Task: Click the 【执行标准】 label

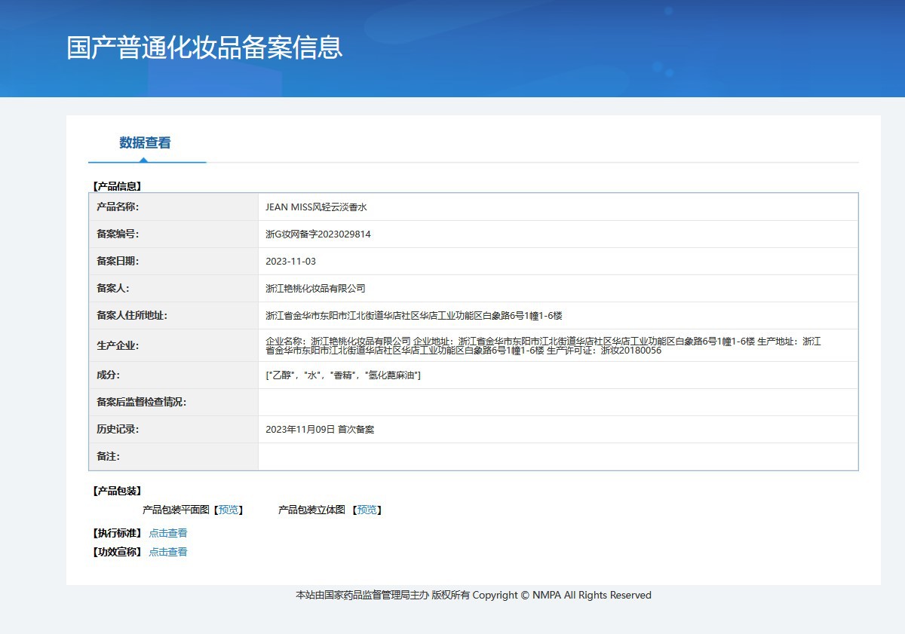Action: [117, 533]
